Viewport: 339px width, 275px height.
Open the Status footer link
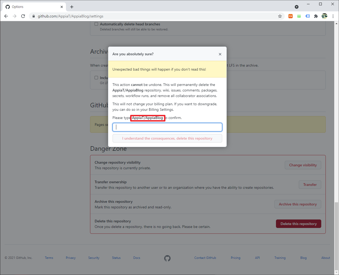tap(116, 258)
